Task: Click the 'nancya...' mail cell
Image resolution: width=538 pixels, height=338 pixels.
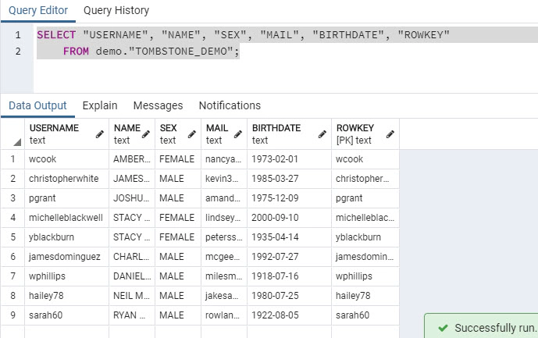Action: point(224,159)
